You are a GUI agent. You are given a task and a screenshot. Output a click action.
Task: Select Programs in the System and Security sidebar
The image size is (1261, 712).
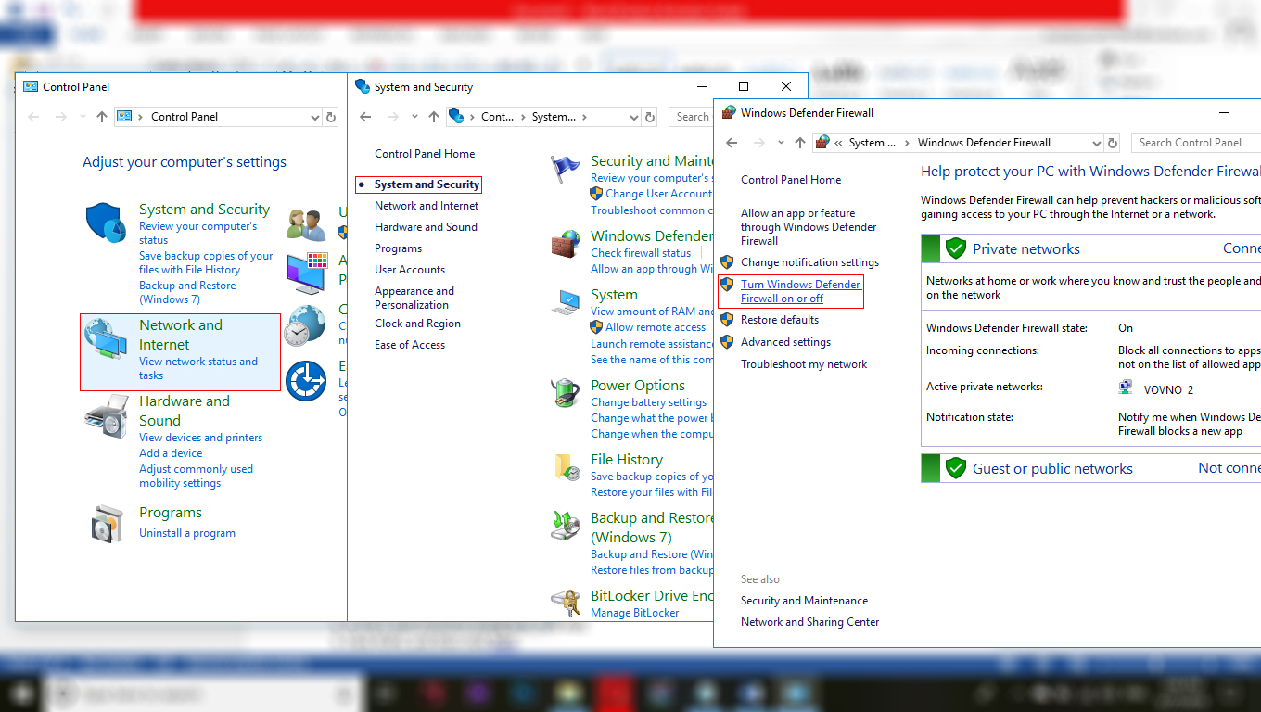click(x=399, y=248)
